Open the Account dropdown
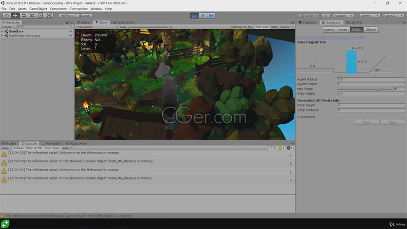Viewport: 407px width, 229px height. click(343, 16)
